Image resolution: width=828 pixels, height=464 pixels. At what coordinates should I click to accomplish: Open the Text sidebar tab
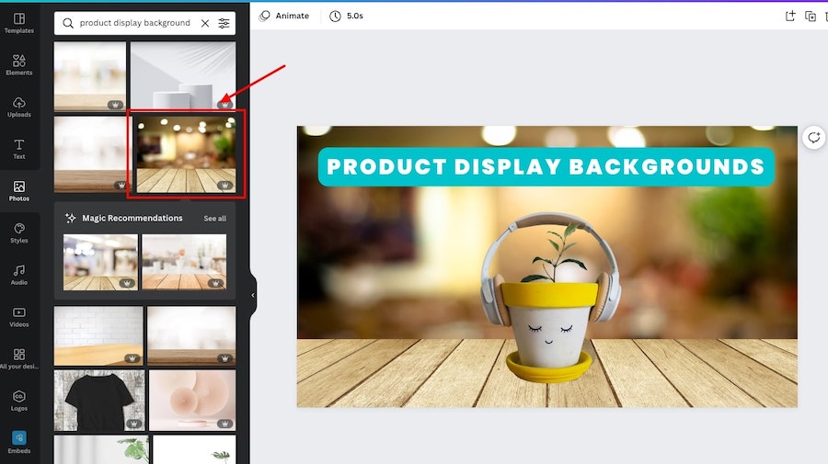click(x=19, y=149)
